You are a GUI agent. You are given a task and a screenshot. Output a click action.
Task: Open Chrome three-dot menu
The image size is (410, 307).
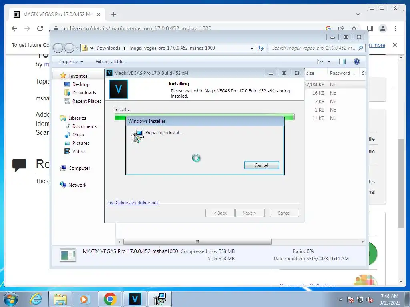click(x=396, y=28)
